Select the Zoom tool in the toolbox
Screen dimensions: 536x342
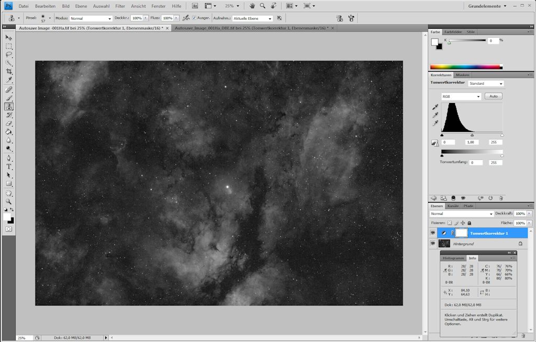[x=9, y=201]
